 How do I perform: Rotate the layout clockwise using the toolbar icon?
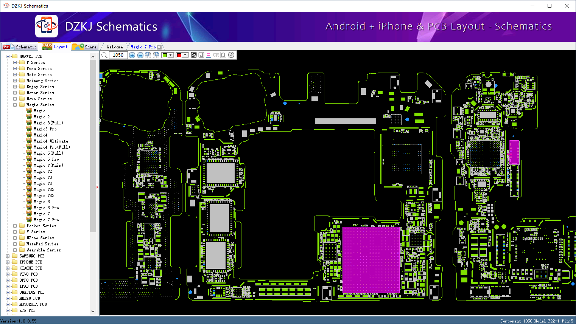point(148,55)
